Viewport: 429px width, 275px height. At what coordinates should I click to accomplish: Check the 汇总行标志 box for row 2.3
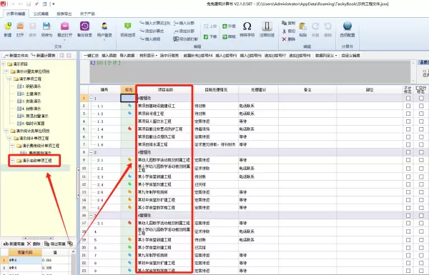[x=421, y=176]
